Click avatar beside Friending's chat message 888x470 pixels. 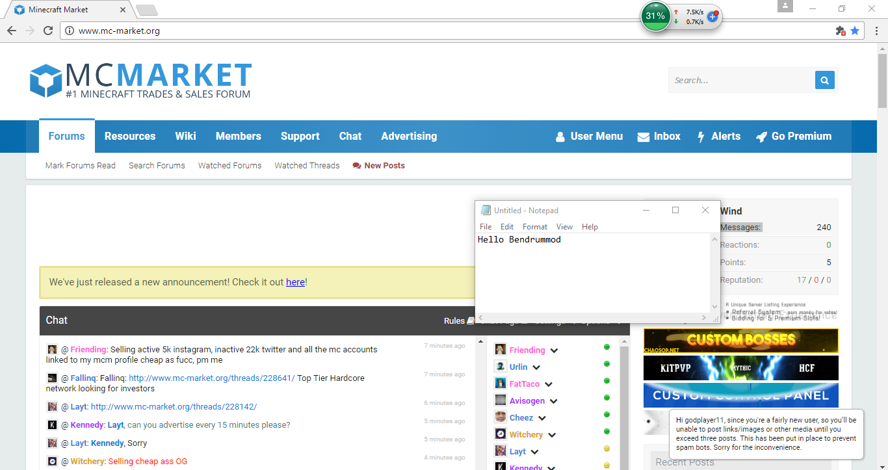tap(53, 350)
